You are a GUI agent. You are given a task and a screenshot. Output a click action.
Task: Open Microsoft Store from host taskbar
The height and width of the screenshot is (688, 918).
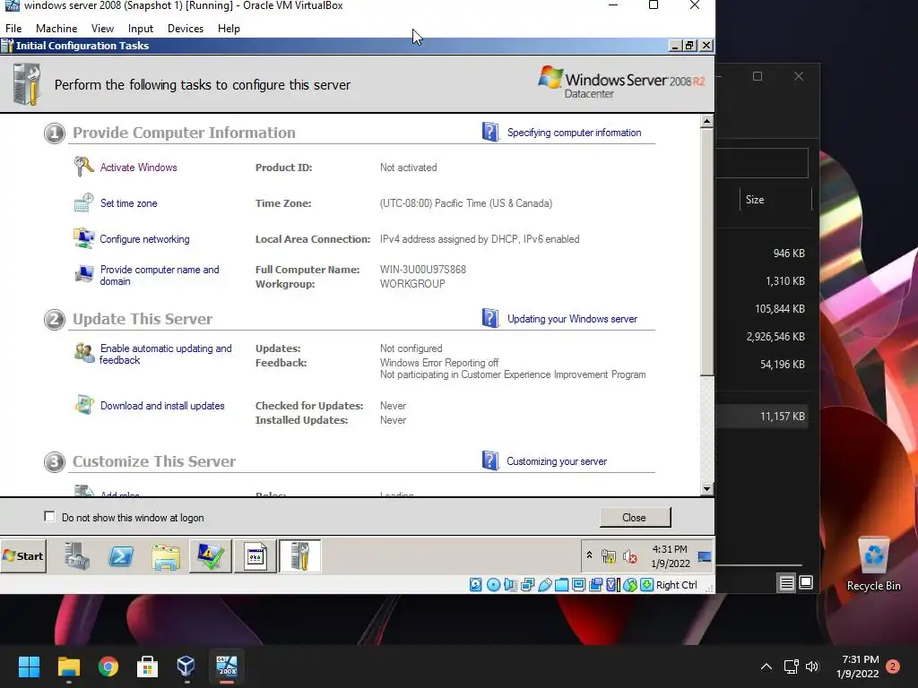coord(147,666)
